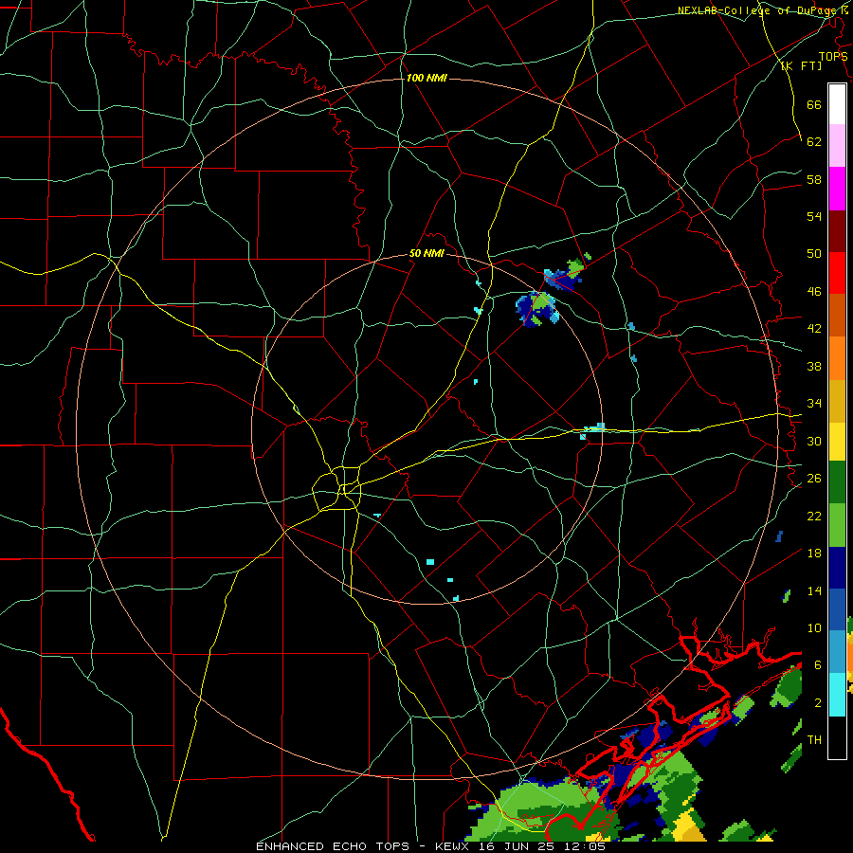Viewport: 853px width, 853px height.
Task: Click the legend value "30"
Action: pos(814,441)
